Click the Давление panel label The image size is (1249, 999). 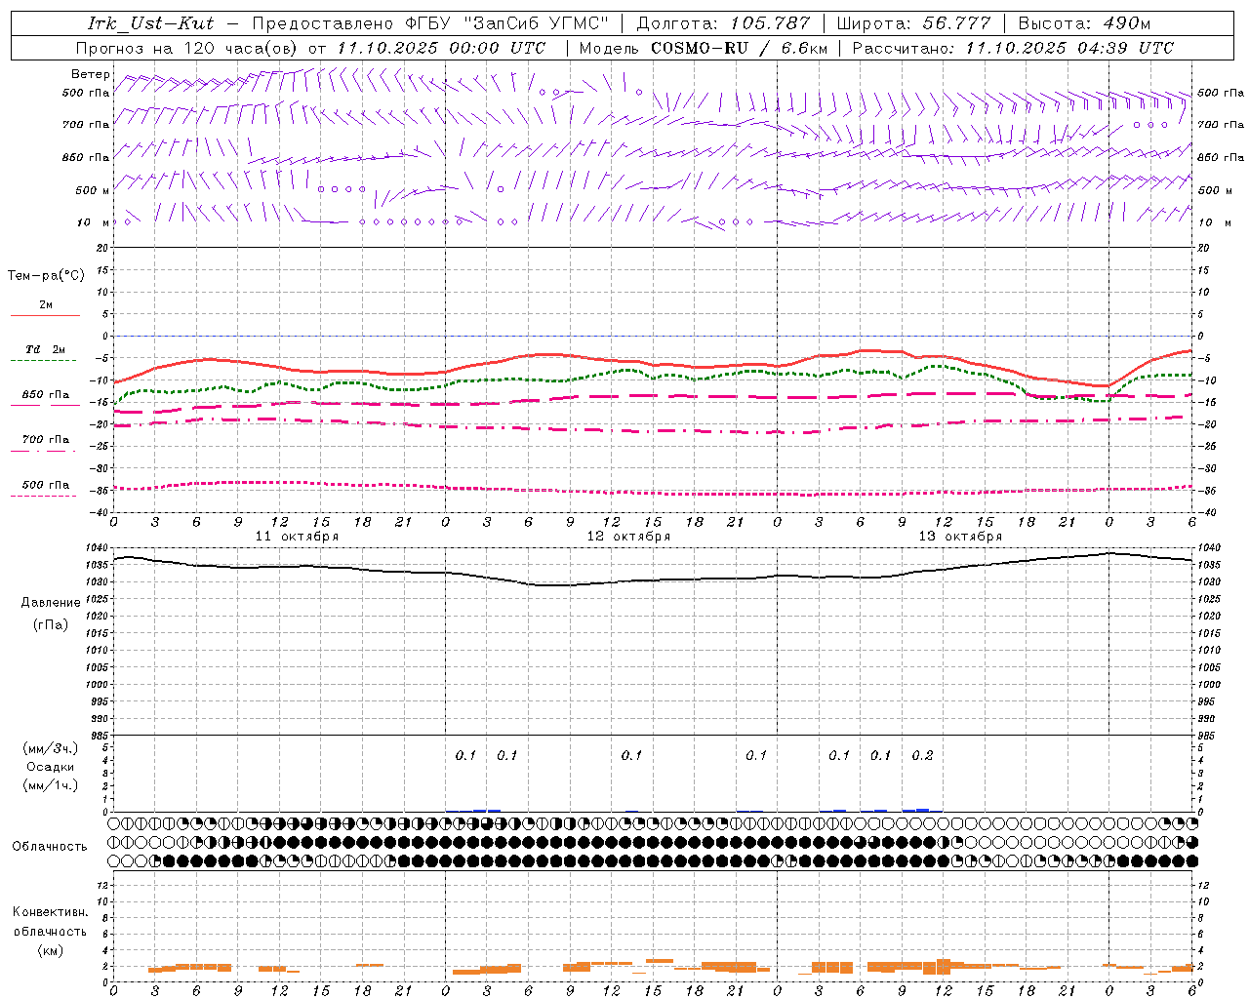pyautogui.click(x=51, y=603)
